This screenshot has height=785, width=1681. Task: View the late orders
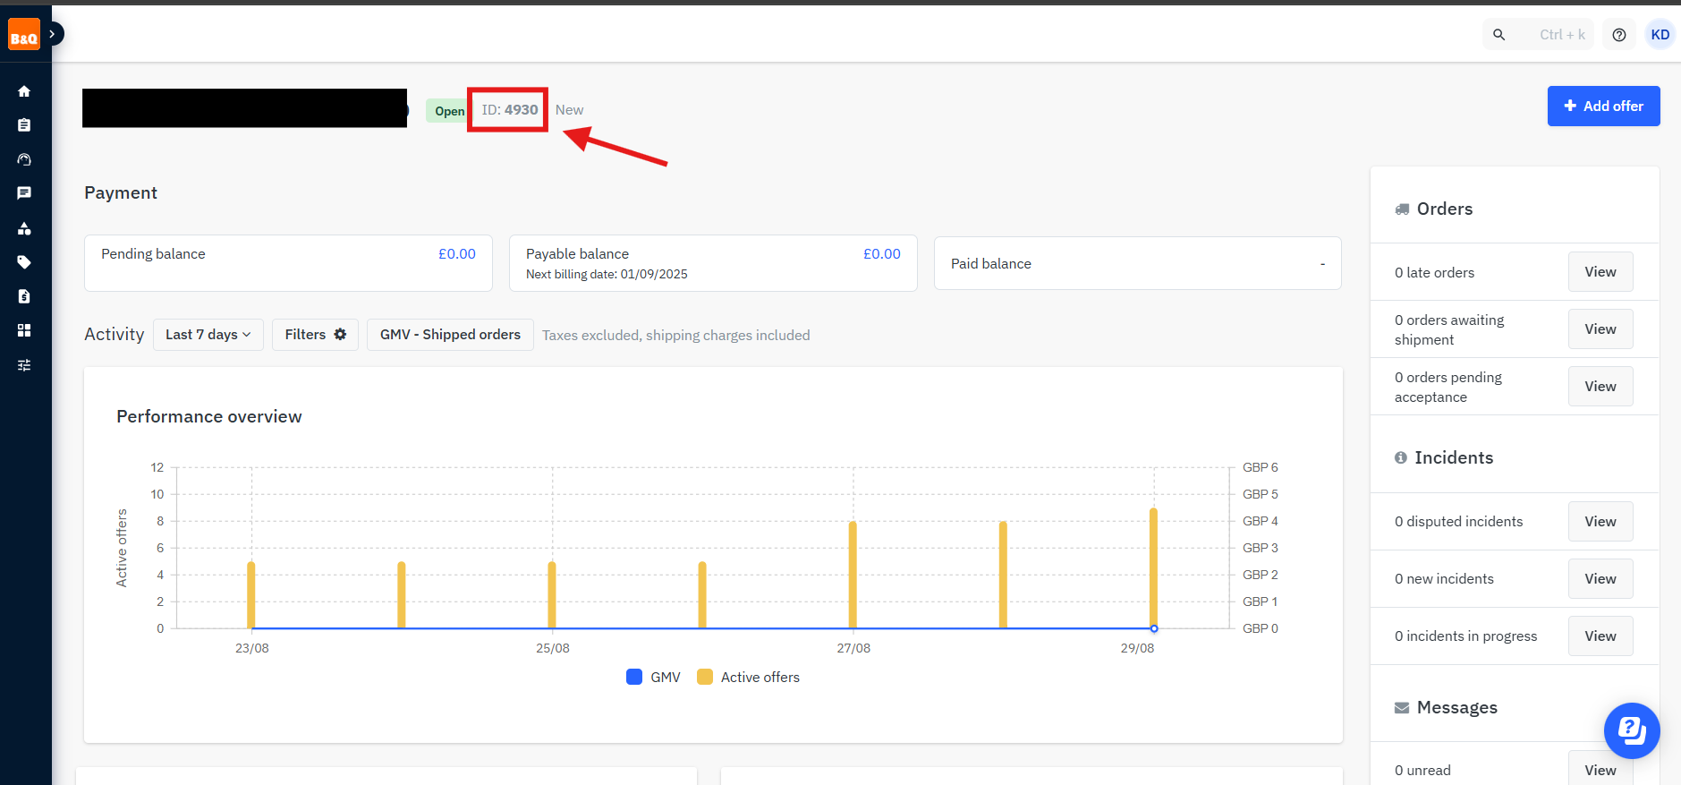(1600, 272)
